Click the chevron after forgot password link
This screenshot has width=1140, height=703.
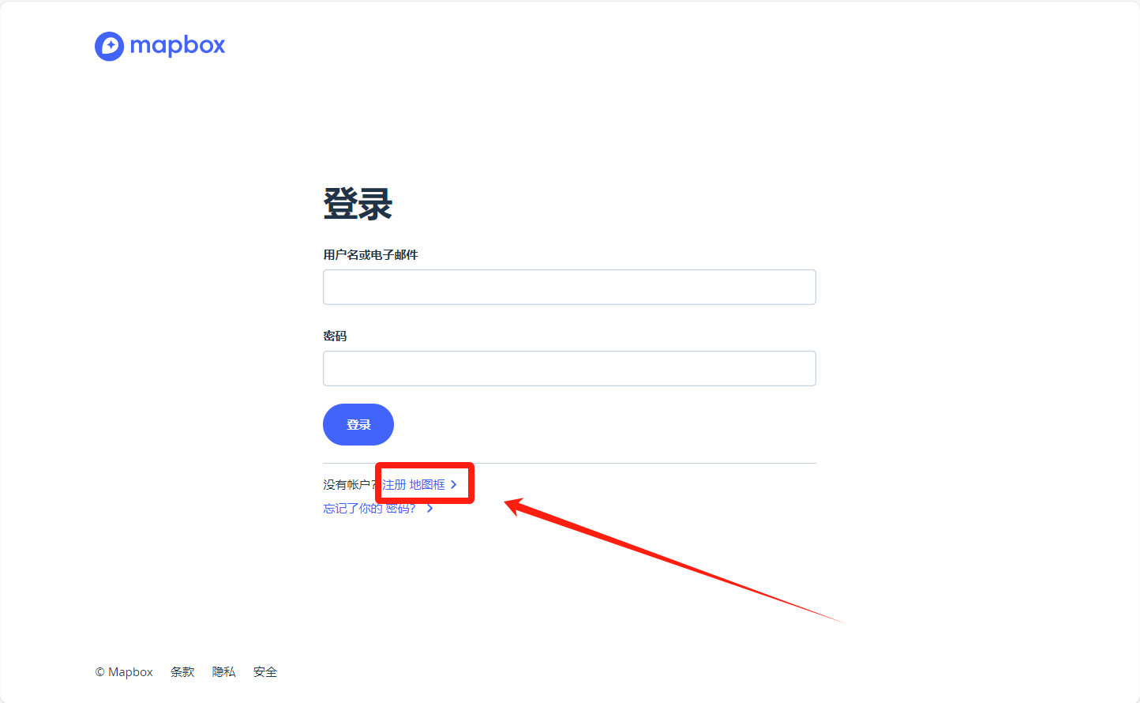pos(430,508)
